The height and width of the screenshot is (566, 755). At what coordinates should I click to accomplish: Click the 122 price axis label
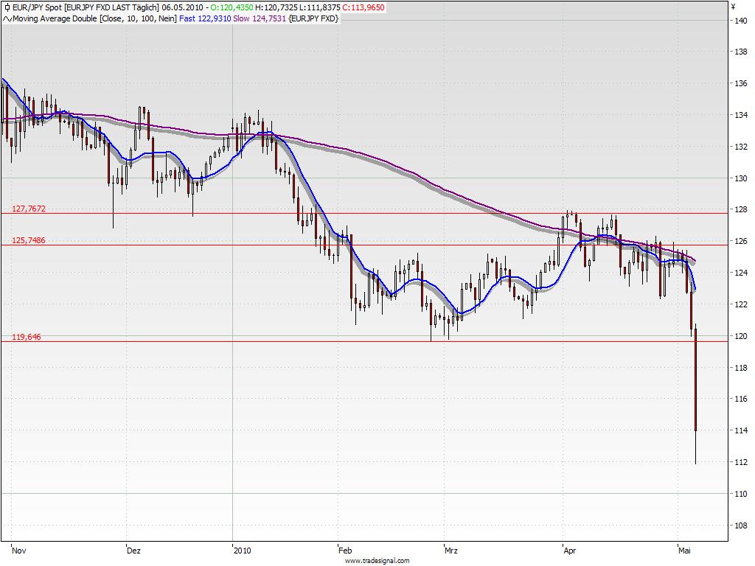click(741, 304)
